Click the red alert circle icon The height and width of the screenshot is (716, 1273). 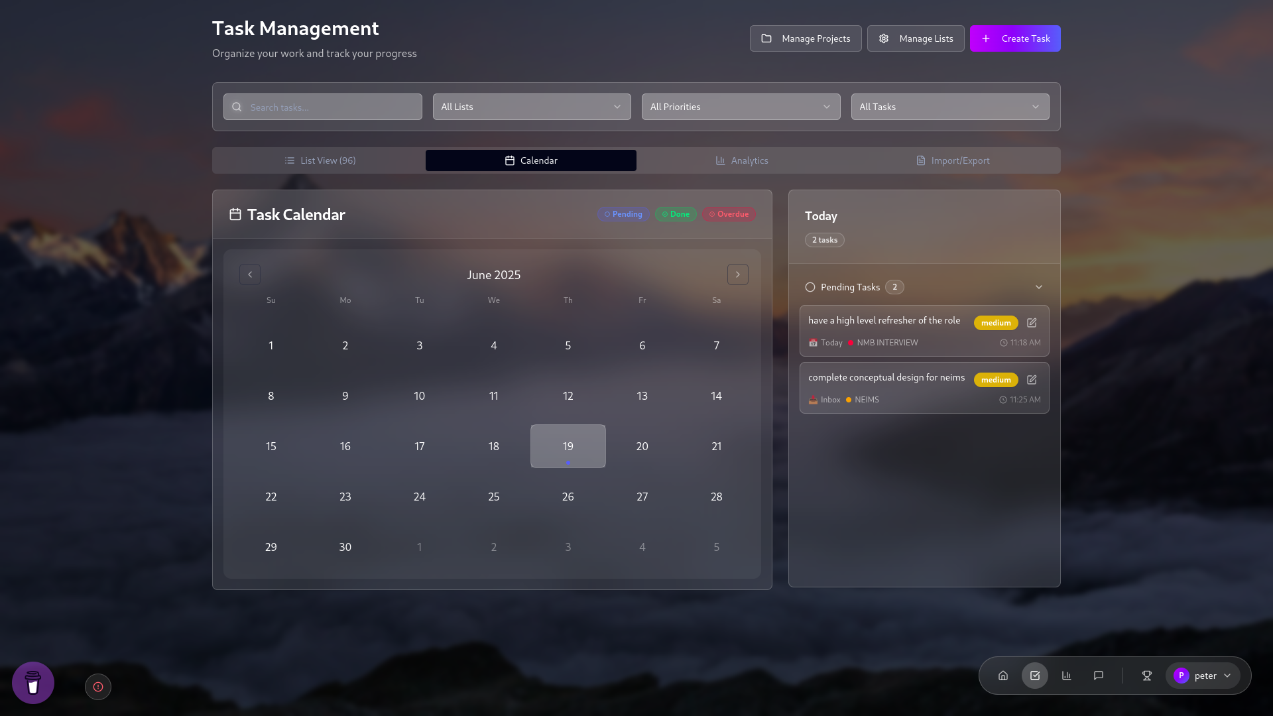(98, 687)
